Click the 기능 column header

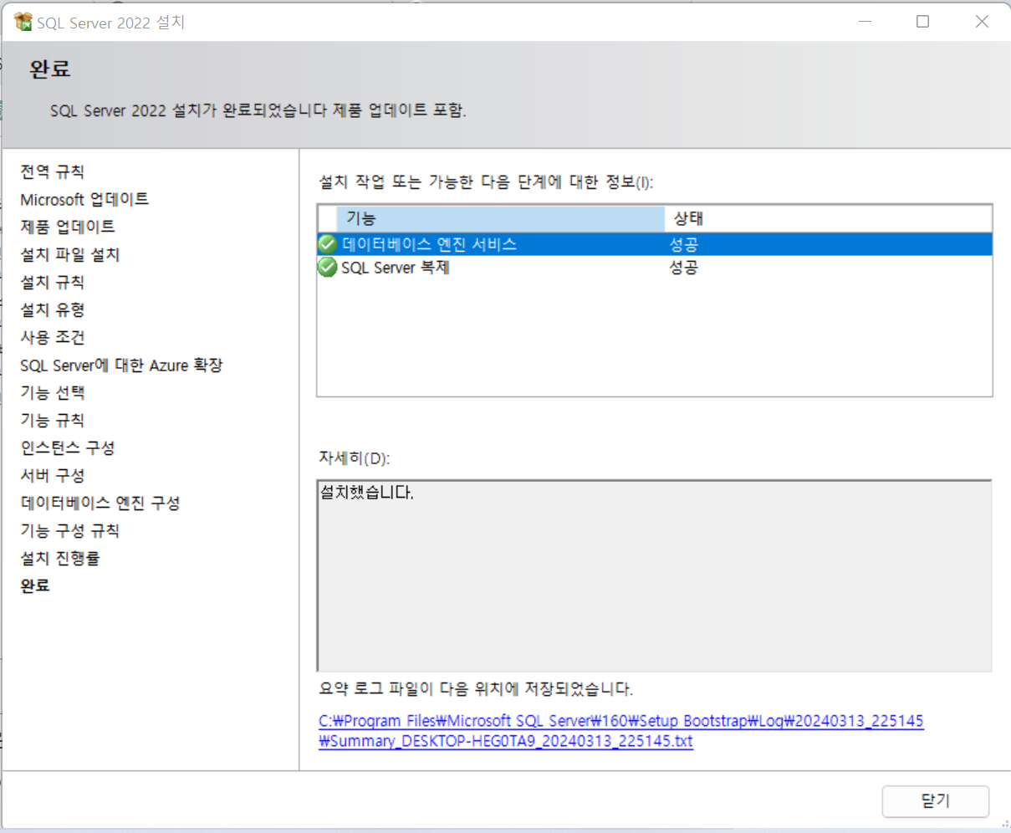pos(500,218)
